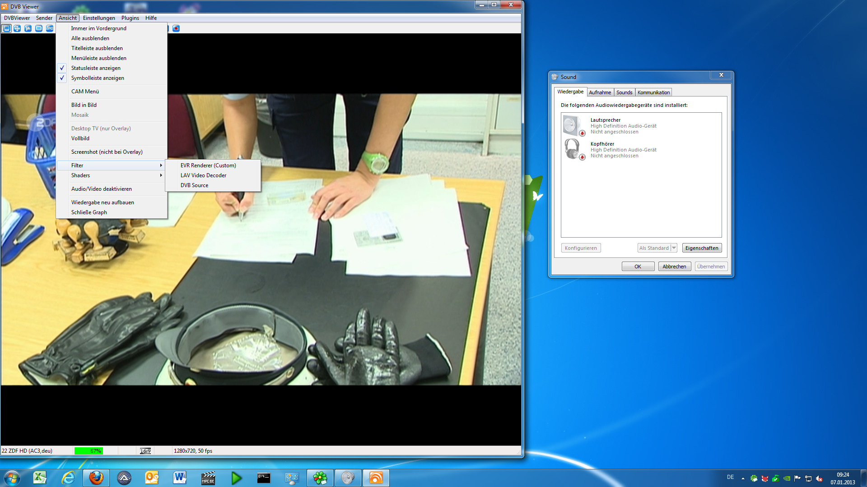867x487 pixels.
Task: Launch Internet Explorer from the taskbar
Action: (68, 478)
